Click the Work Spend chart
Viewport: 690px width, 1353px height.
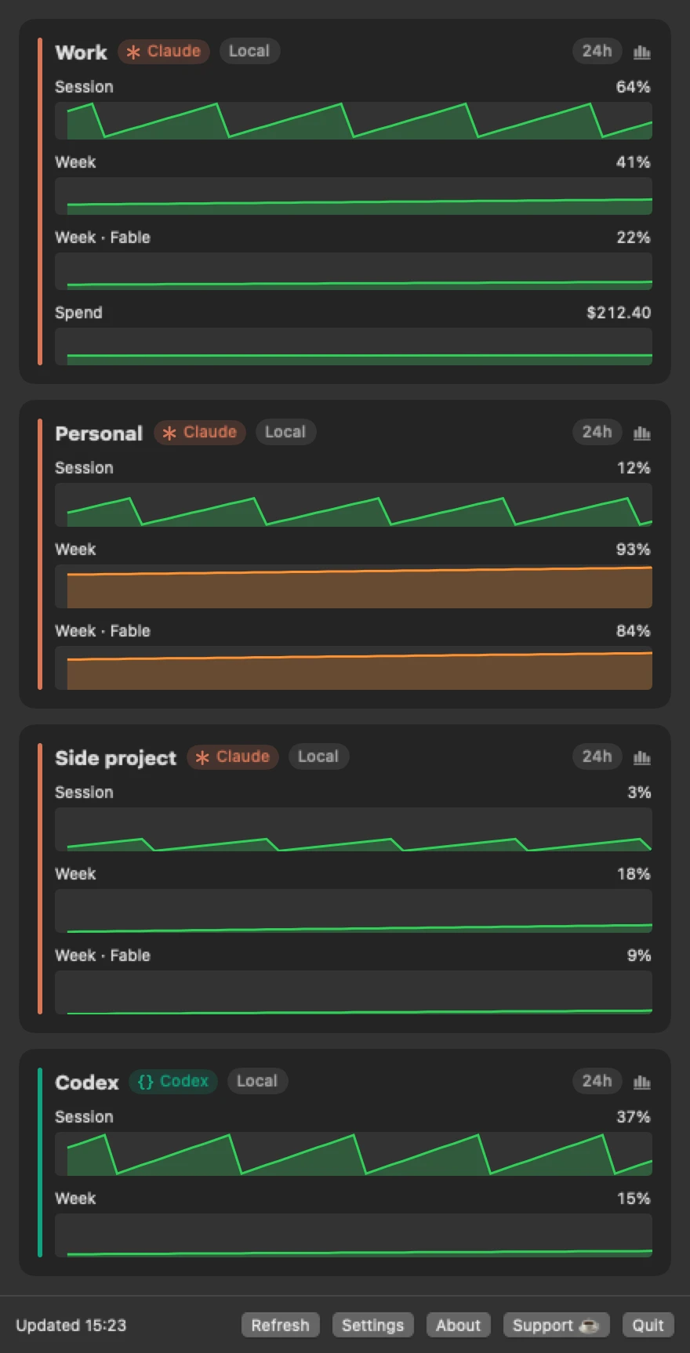coord(354,346)
